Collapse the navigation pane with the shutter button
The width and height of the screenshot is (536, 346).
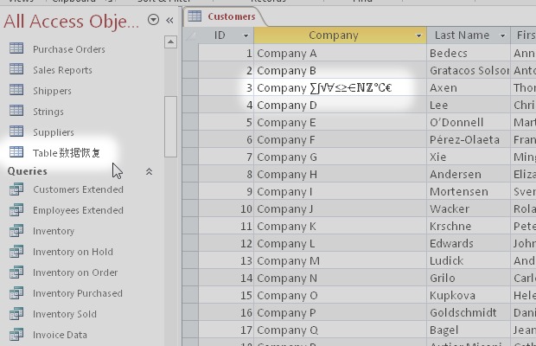coord(169,20)
